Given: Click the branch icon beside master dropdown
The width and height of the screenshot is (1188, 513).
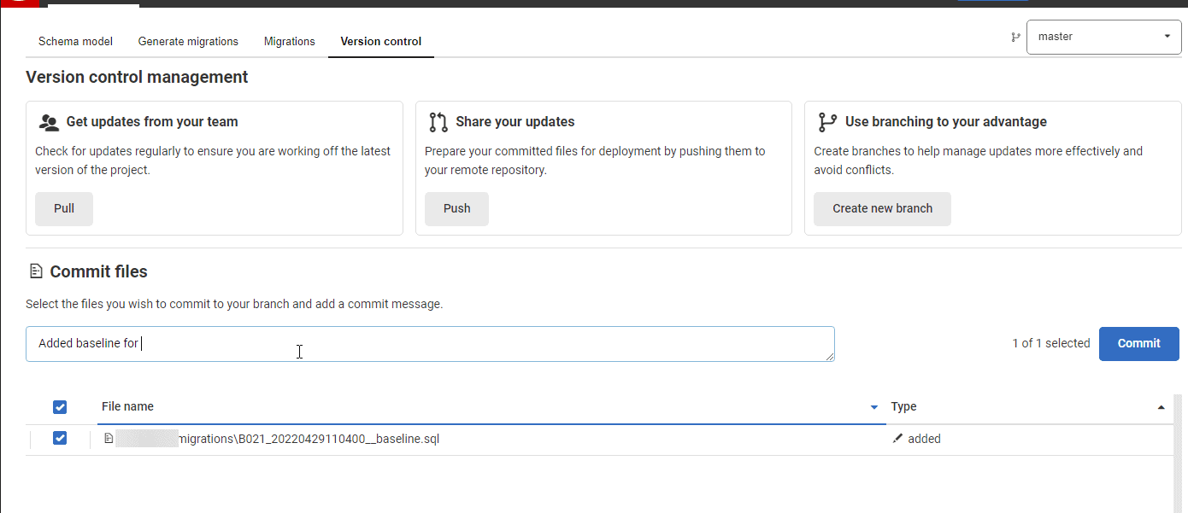Looking at the screenshot, I should (1015, 37).
